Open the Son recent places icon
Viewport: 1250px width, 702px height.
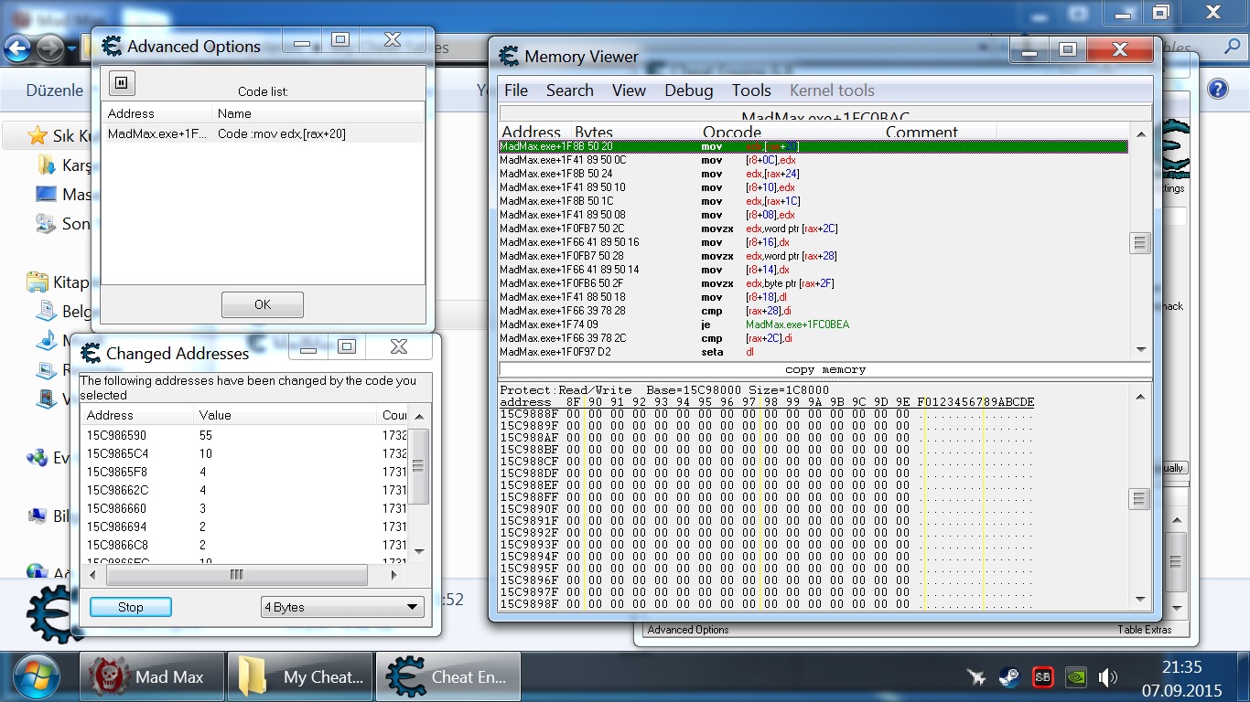45,223
